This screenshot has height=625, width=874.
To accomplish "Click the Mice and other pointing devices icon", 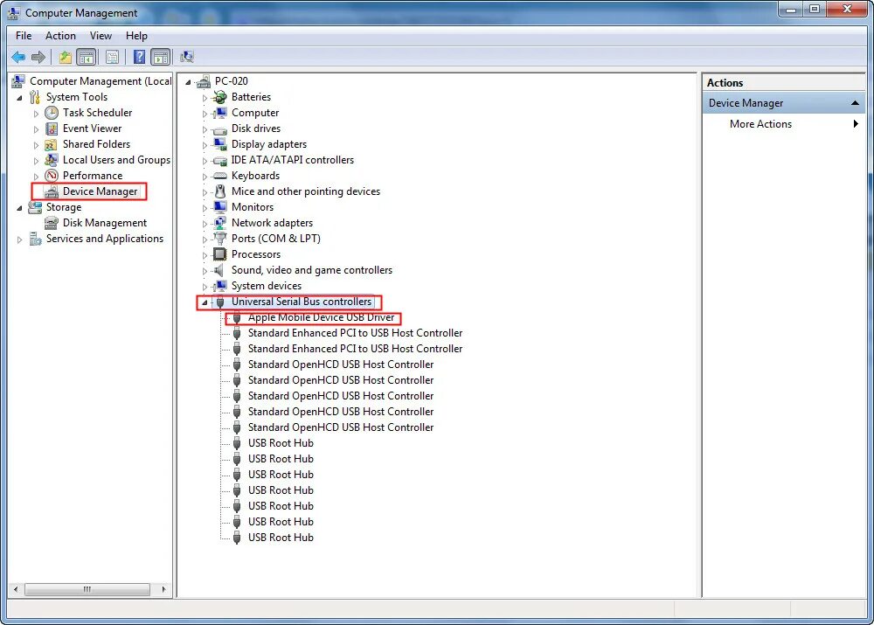I will 220,191.
